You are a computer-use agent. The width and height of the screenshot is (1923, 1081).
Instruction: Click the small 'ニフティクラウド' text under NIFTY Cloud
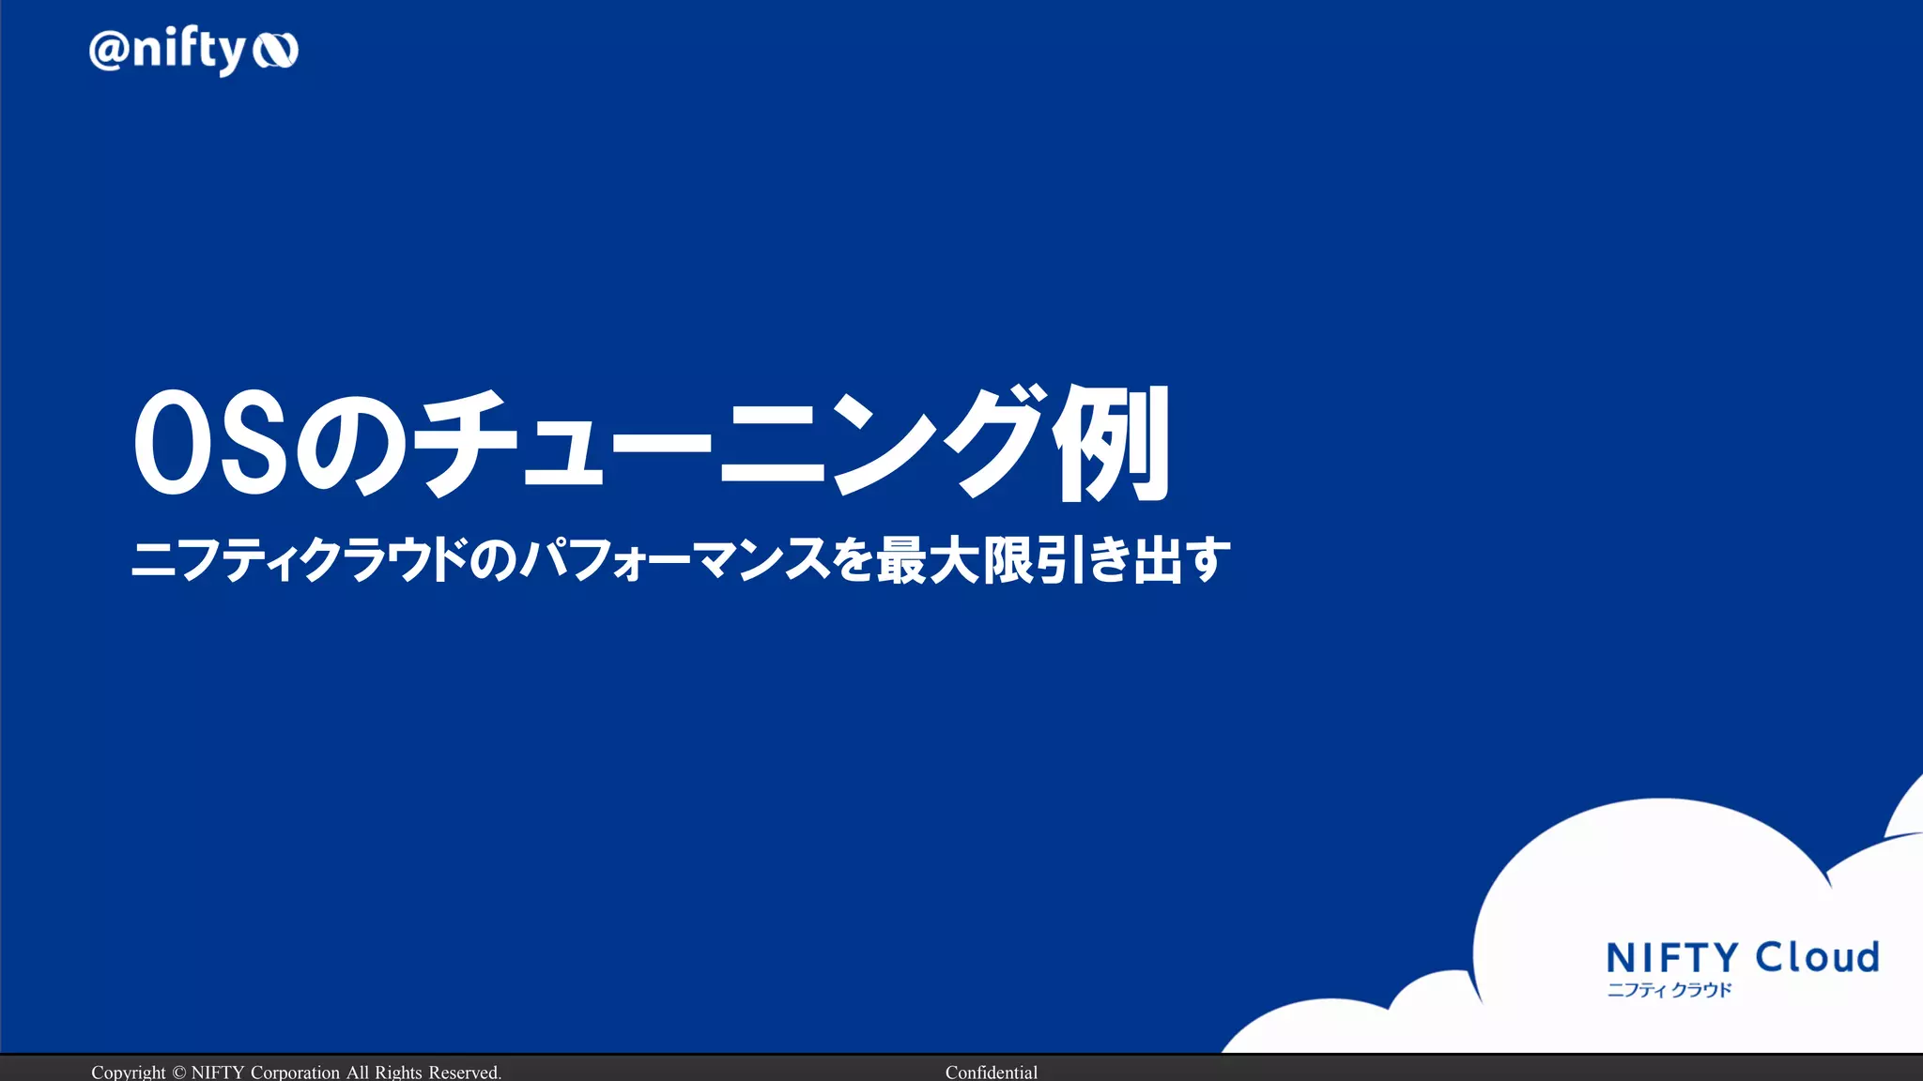point(1669,990)
